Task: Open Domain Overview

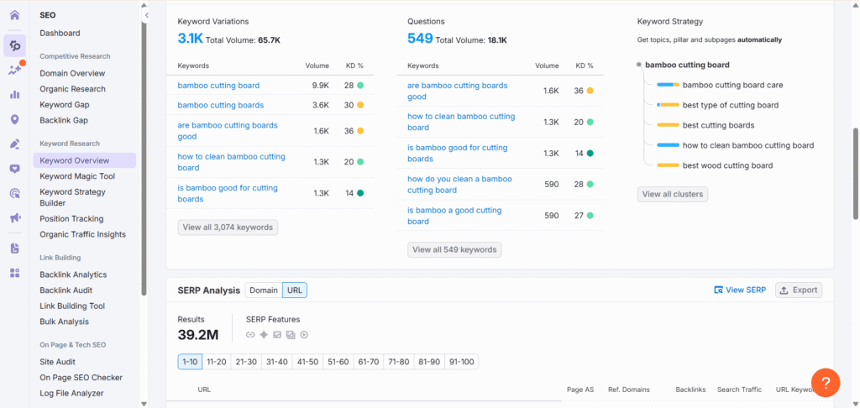Action: [72, 73]
